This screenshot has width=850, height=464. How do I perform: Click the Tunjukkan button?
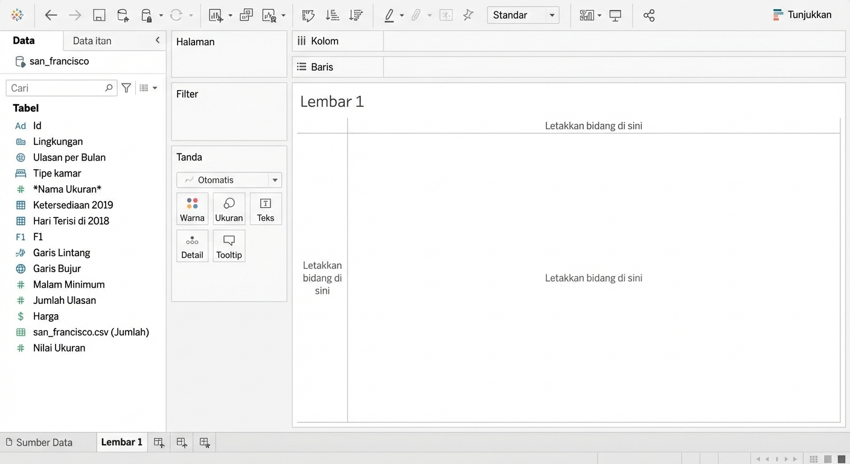click(x=802, y=15)
